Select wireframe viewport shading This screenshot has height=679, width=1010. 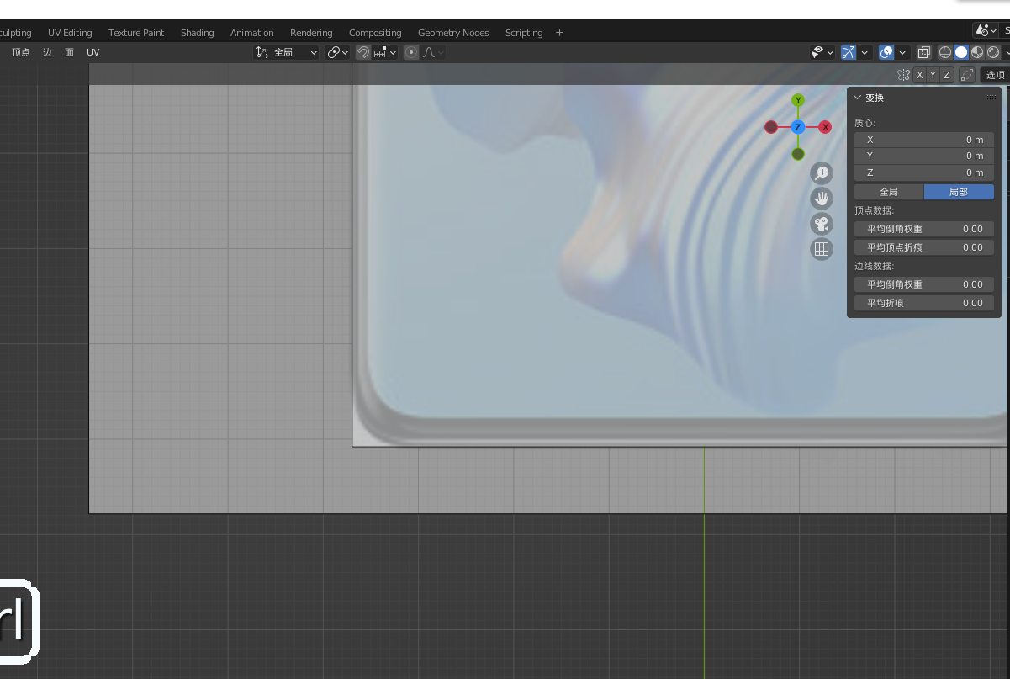944,52
